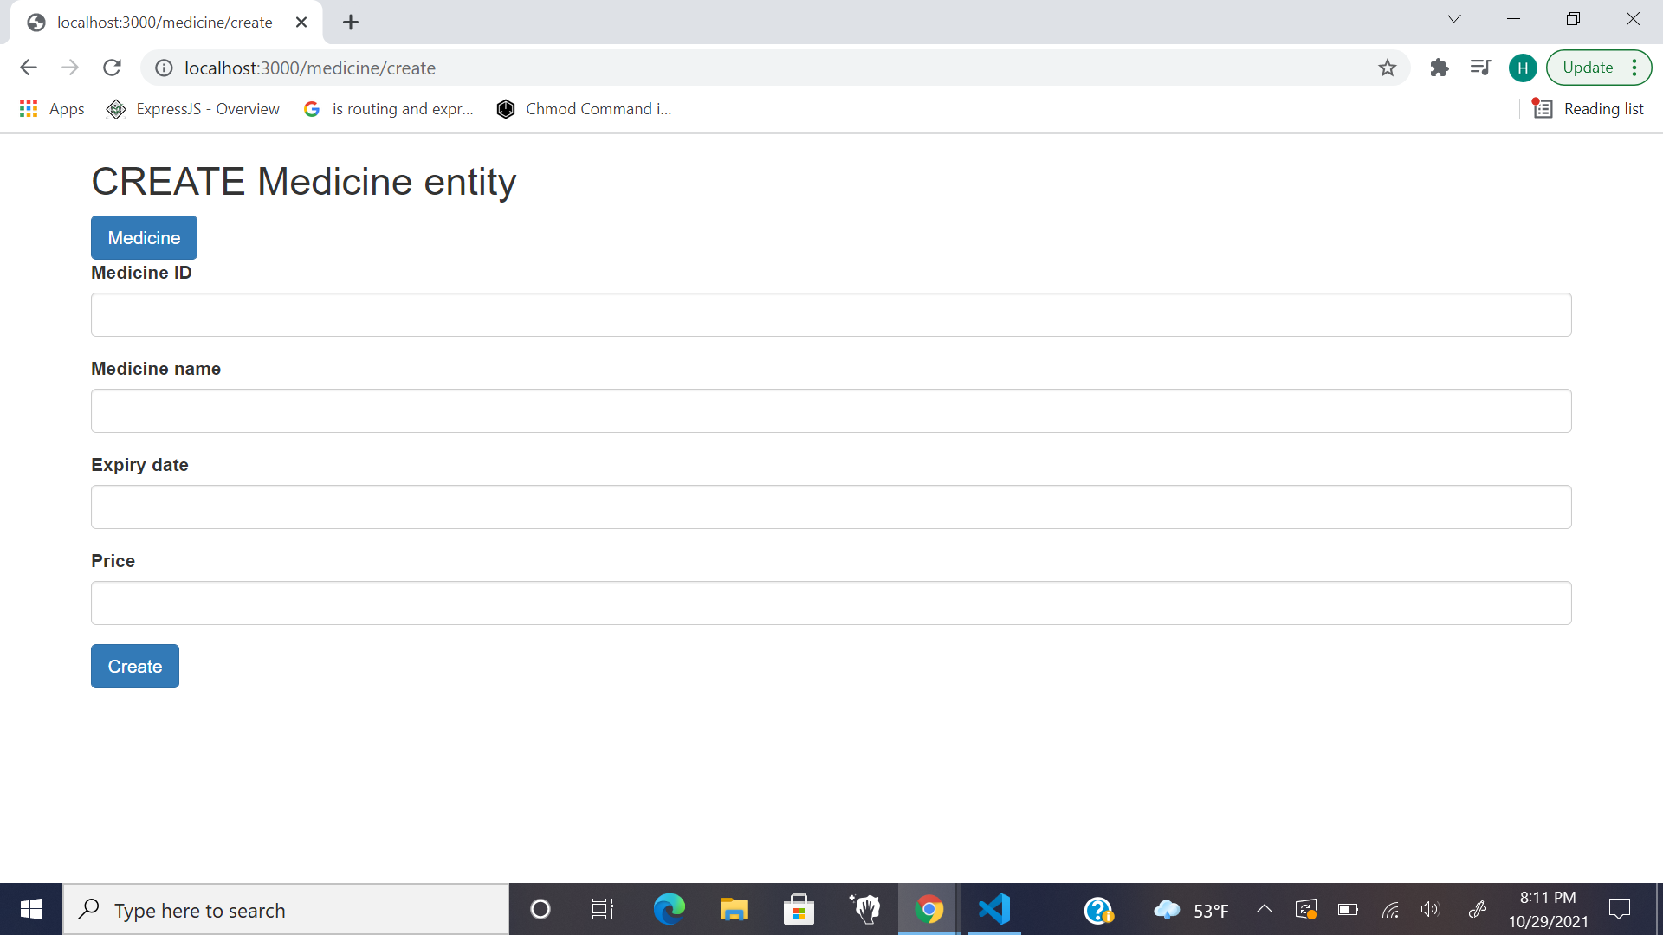This screenshot has width=1663, height=935.
Task: Open the Chrome profile avatar icon
Action: pos(1523,68)
